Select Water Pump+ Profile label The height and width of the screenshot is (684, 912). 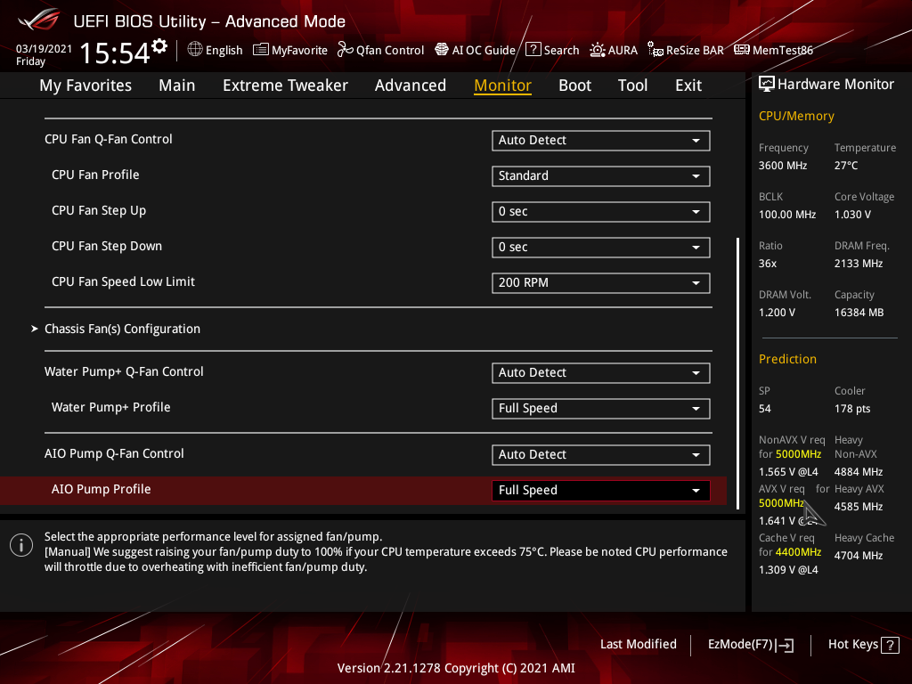(x=110, y=407)
